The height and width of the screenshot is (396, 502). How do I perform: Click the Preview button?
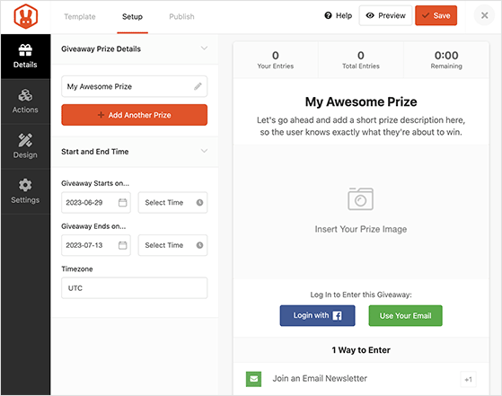pos(385,15)
